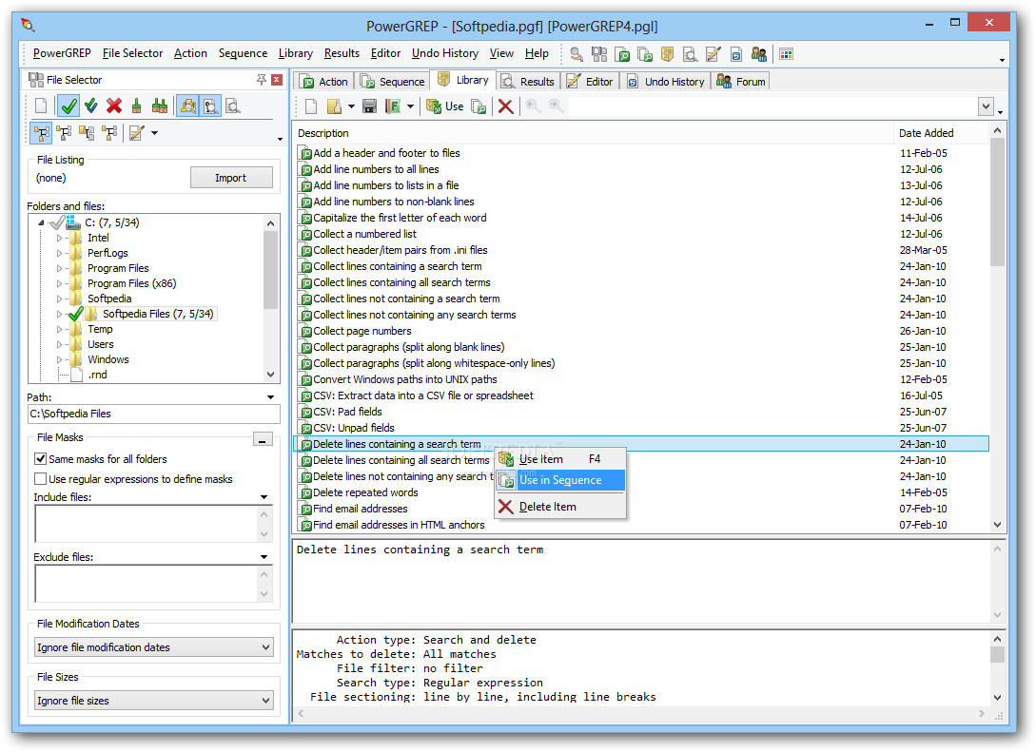The height and width of the screenshot is (752, 1036).
Task: Collapse the C: drive node
Action: point(41,222)
